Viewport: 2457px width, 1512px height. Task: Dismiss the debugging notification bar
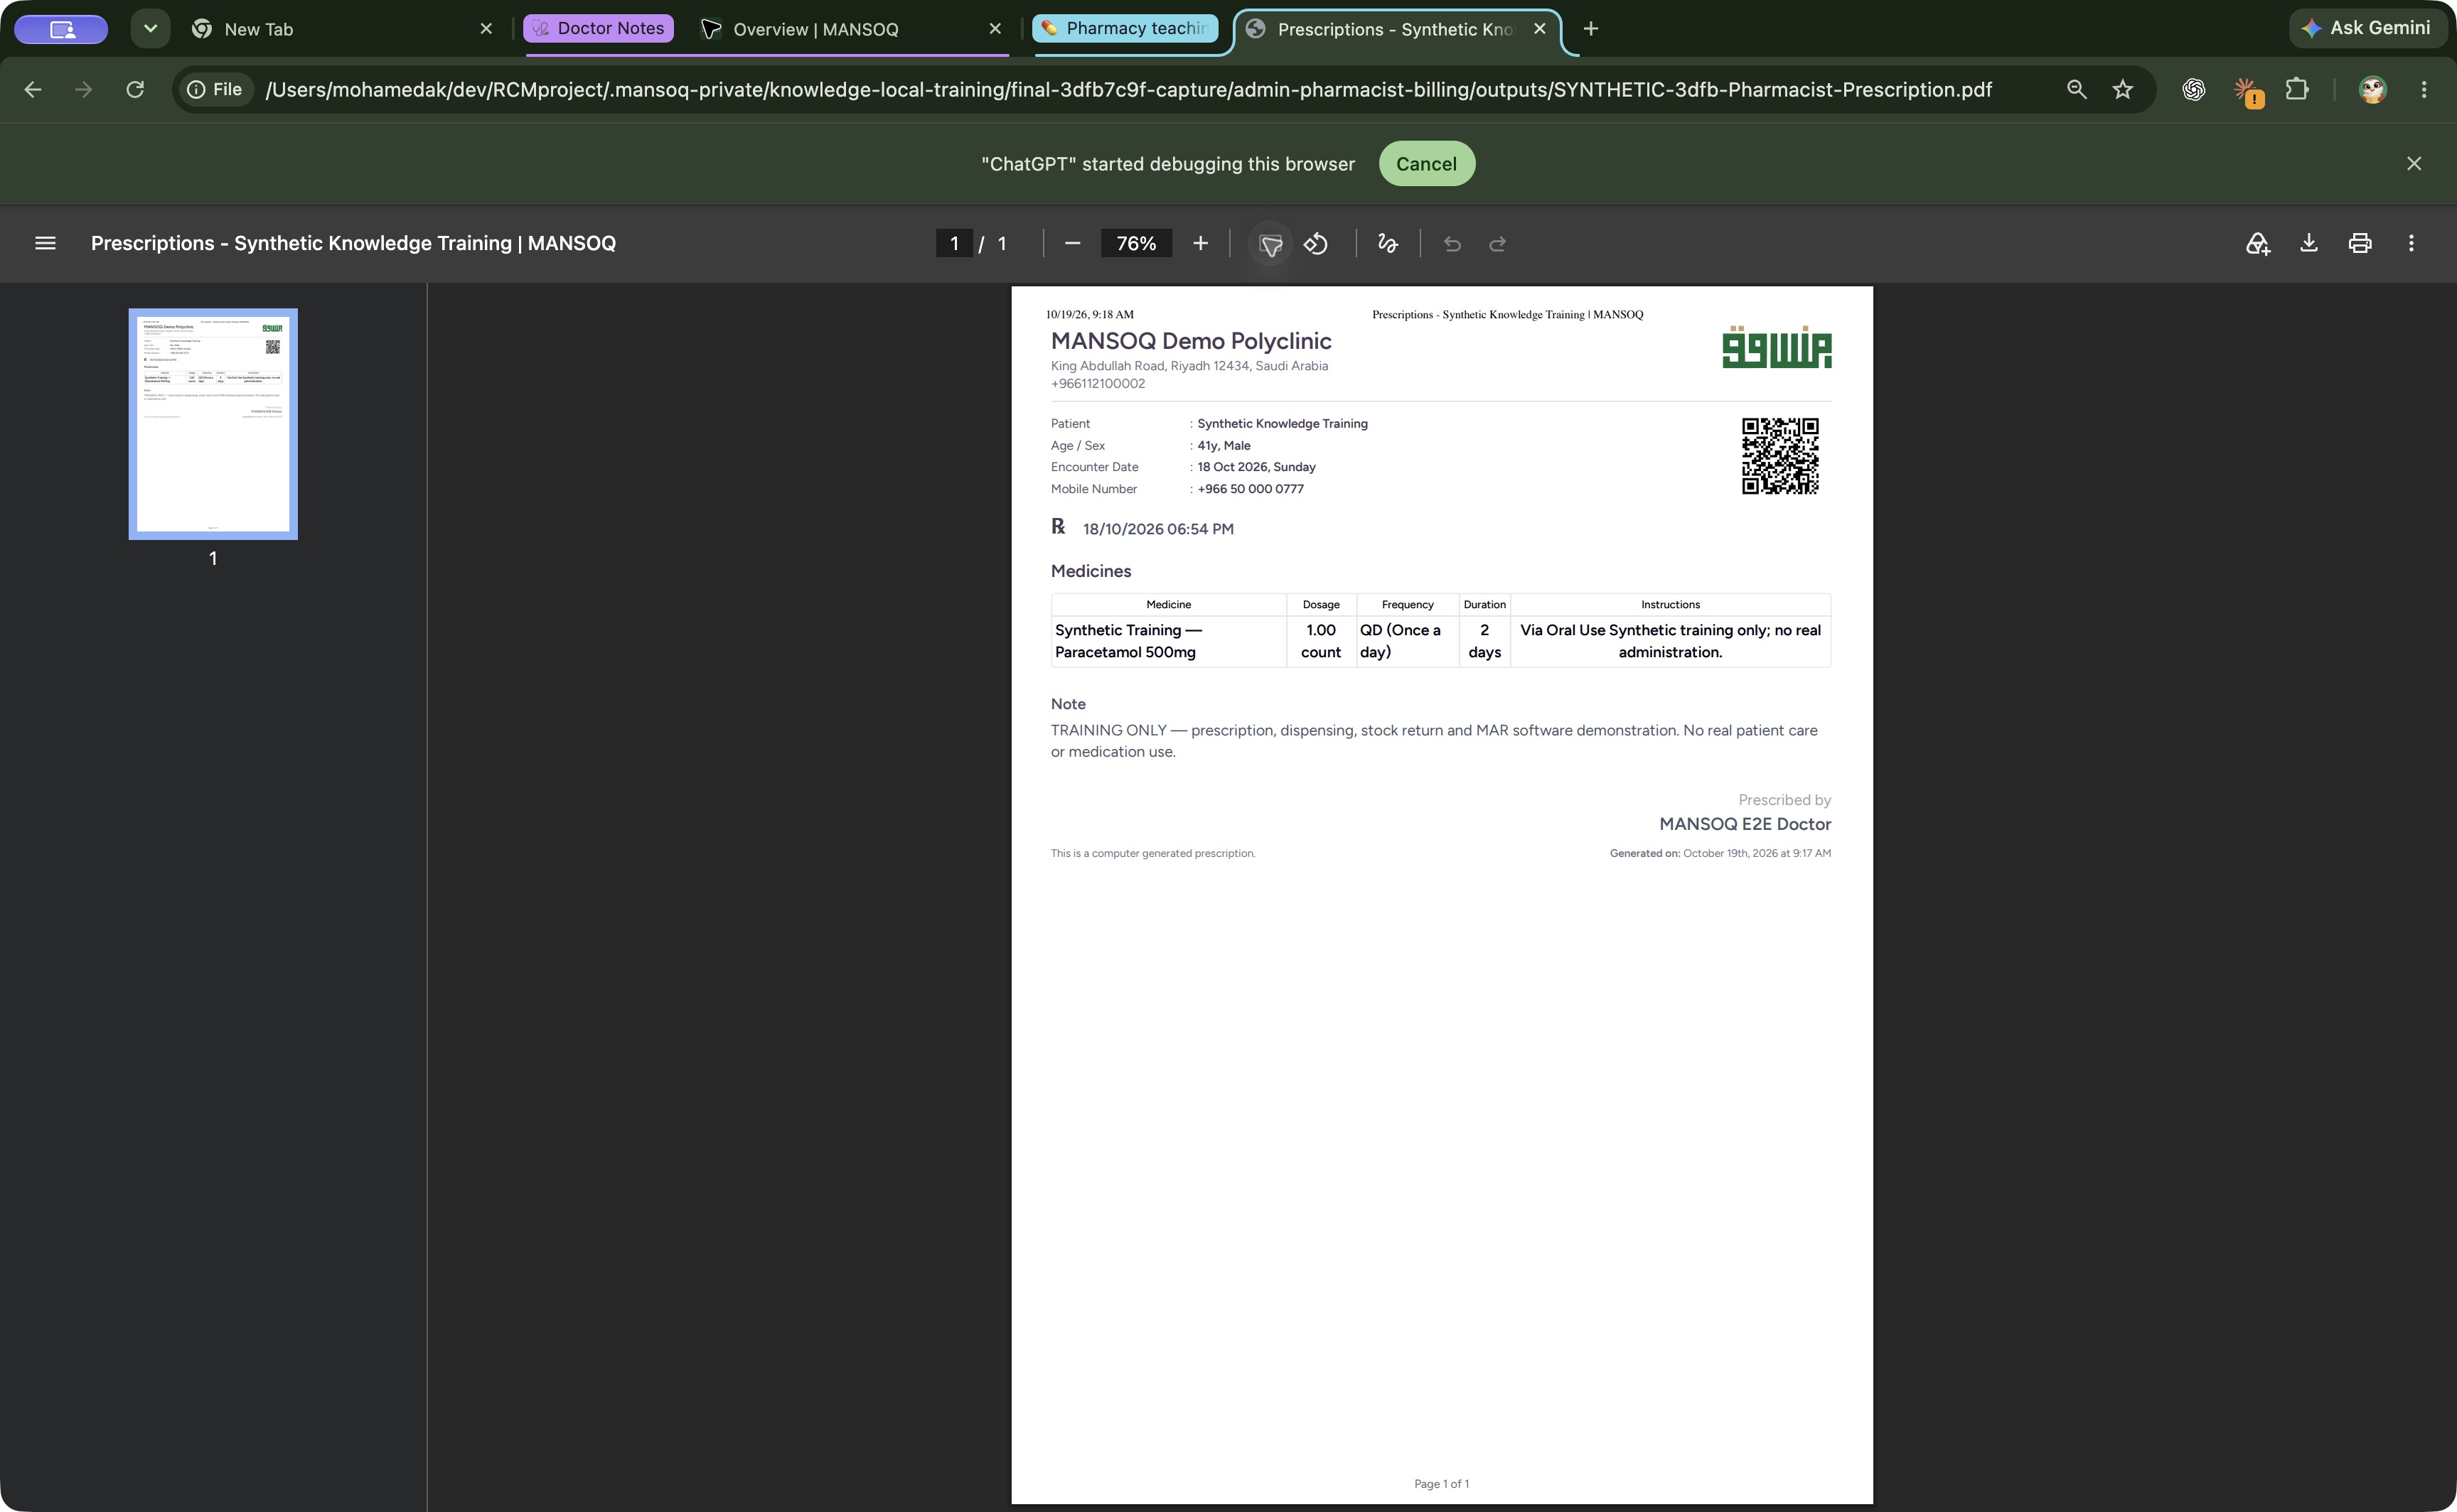(x=2414, y=163)
